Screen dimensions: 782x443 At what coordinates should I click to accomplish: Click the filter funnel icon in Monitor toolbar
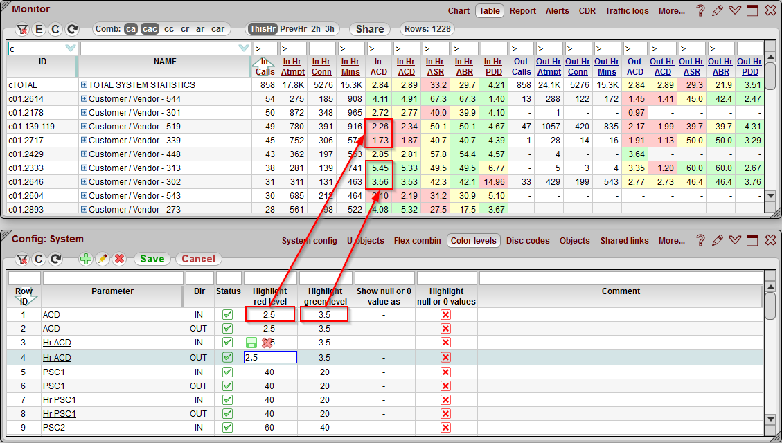pos(23,29)
